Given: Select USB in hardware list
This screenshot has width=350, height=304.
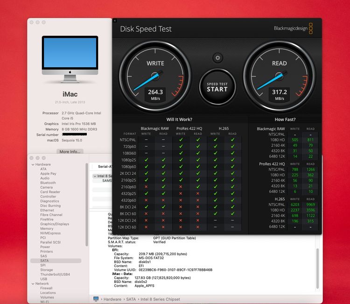Looking at the screenshot, I should pos(43,279).
